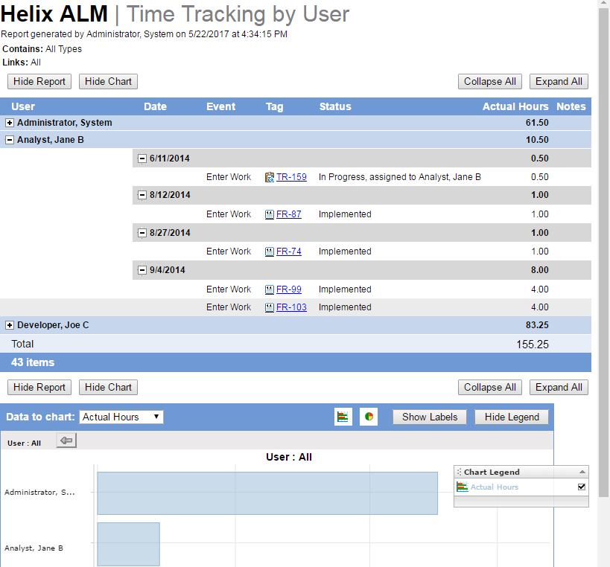Switch to bar chart view icon
Image resolution: width=610 pixels, height=567 pixels.
tap(343, 417)
